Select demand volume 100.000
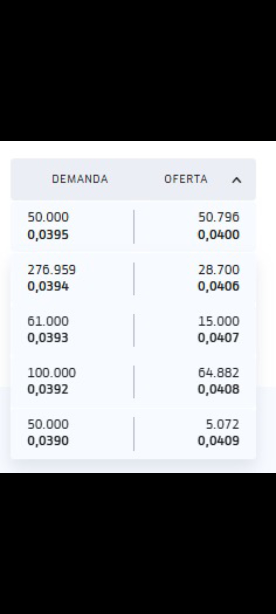Viewport: 276px width, 614px height. tap(52, 373)
